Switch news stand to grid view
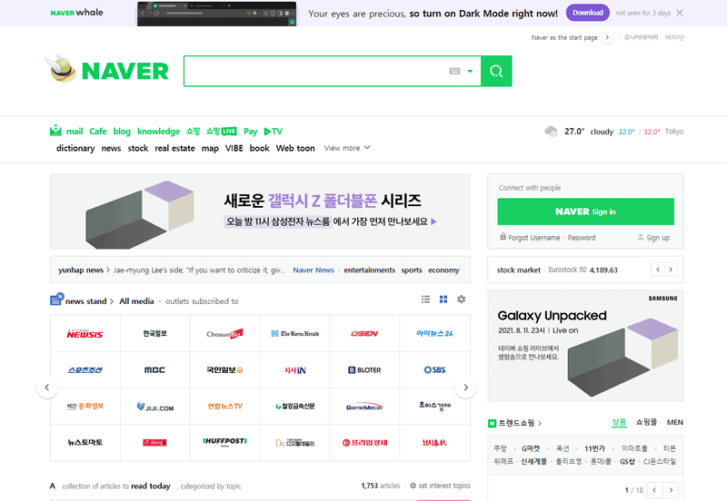 click(x=443, y=300)
